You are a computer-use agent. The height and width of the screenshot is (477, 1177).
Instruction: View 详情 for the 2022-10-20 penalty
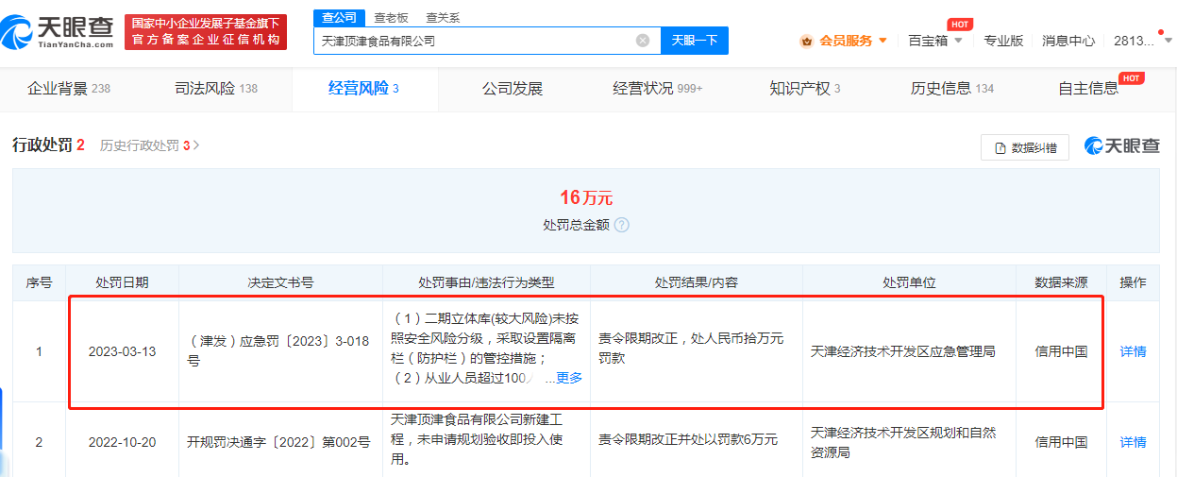[1133, 441]
